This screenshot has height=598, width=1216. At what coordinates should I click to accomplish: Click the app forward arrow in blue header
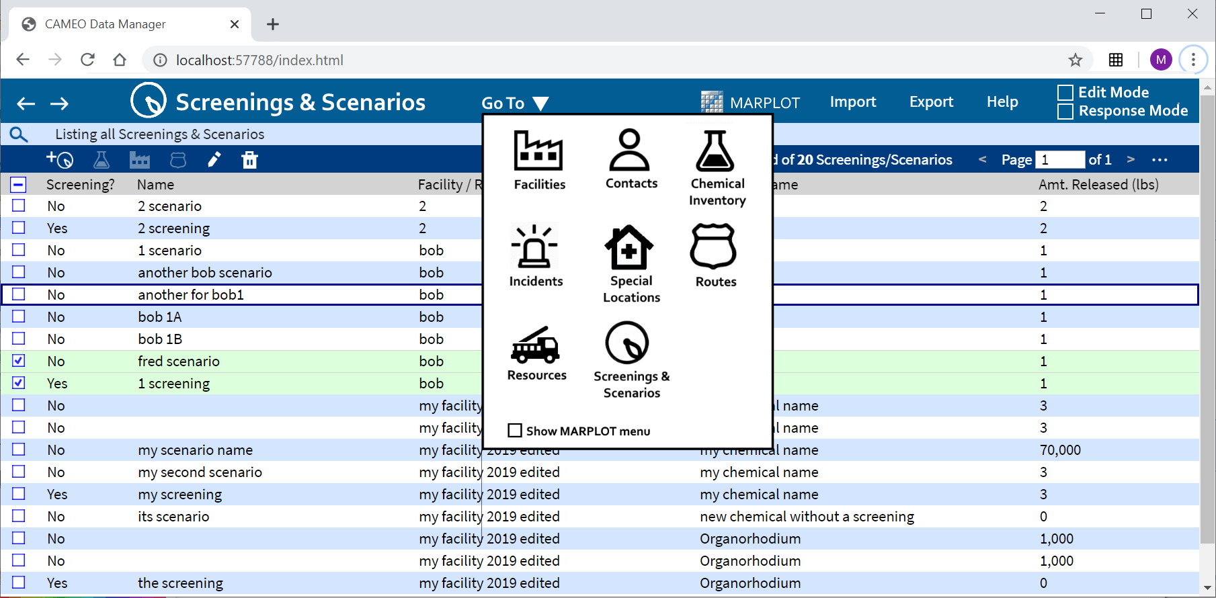[x=60, y=103]
